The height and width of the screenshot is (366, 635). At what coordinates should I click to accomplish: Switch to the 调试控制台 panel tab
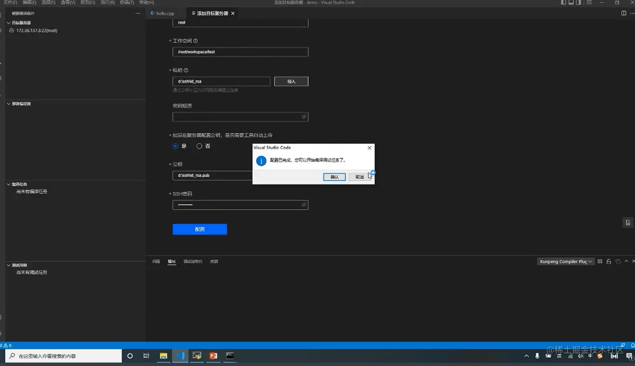193,262
